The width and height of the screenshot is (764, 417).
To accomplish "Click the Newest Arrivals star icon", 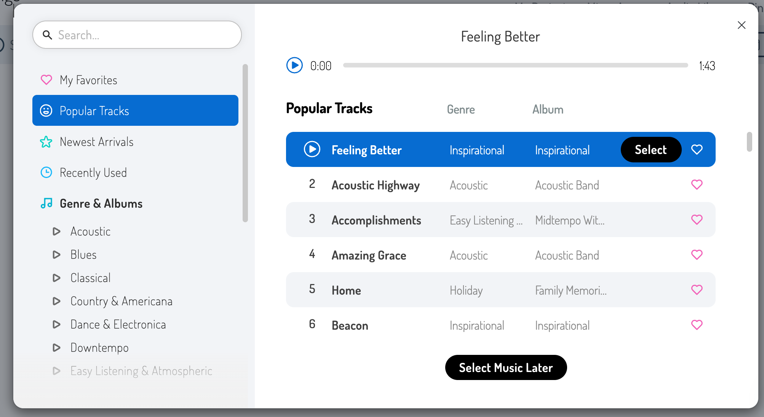I will click(46, 142).
